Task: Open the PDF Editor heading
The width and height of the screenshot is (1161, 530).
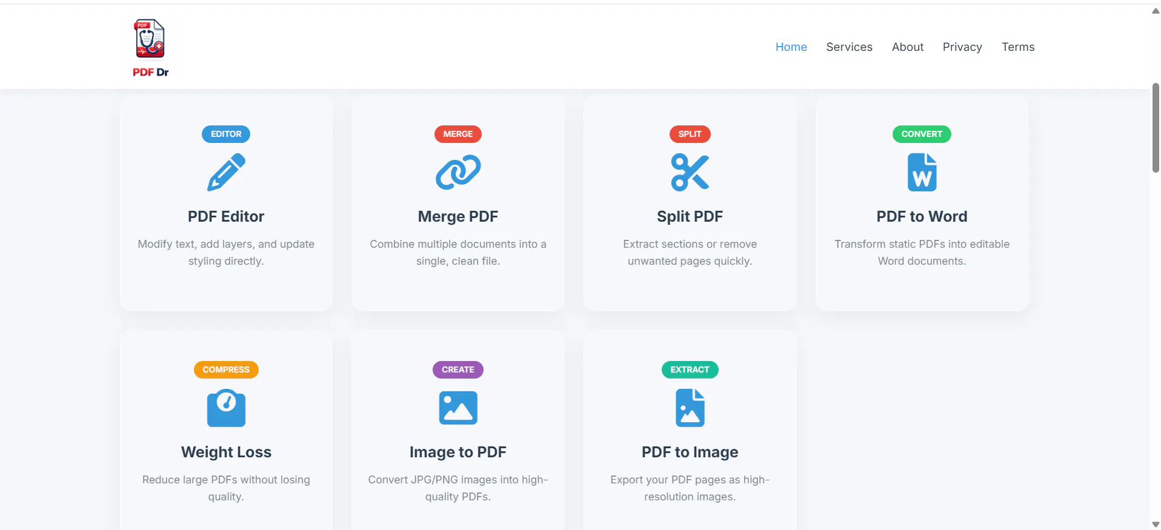Action: point(226,216)
